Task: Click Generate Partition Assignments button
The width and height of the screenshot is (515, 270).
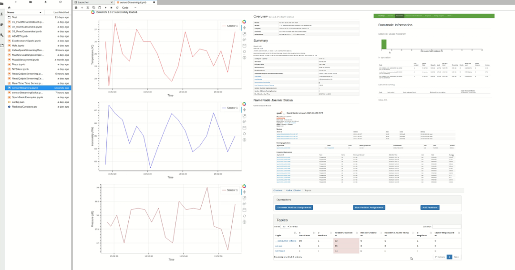Action: pyautogui.click(x=294, y=208)
